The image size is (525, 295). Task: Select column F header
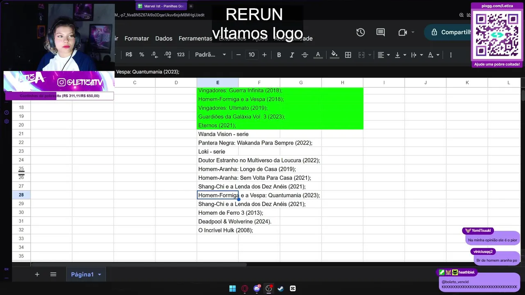259,82
